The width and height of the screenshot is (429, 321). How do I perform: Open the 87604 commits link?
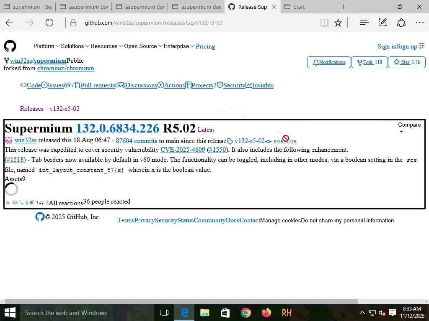pos(137,141)
